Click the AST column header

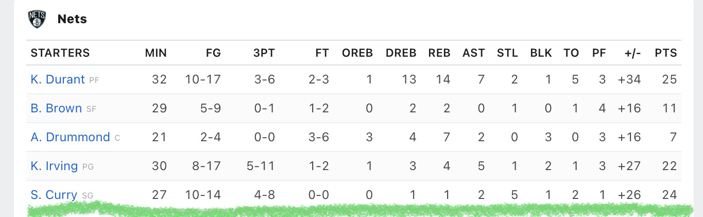tap(474, 53)
